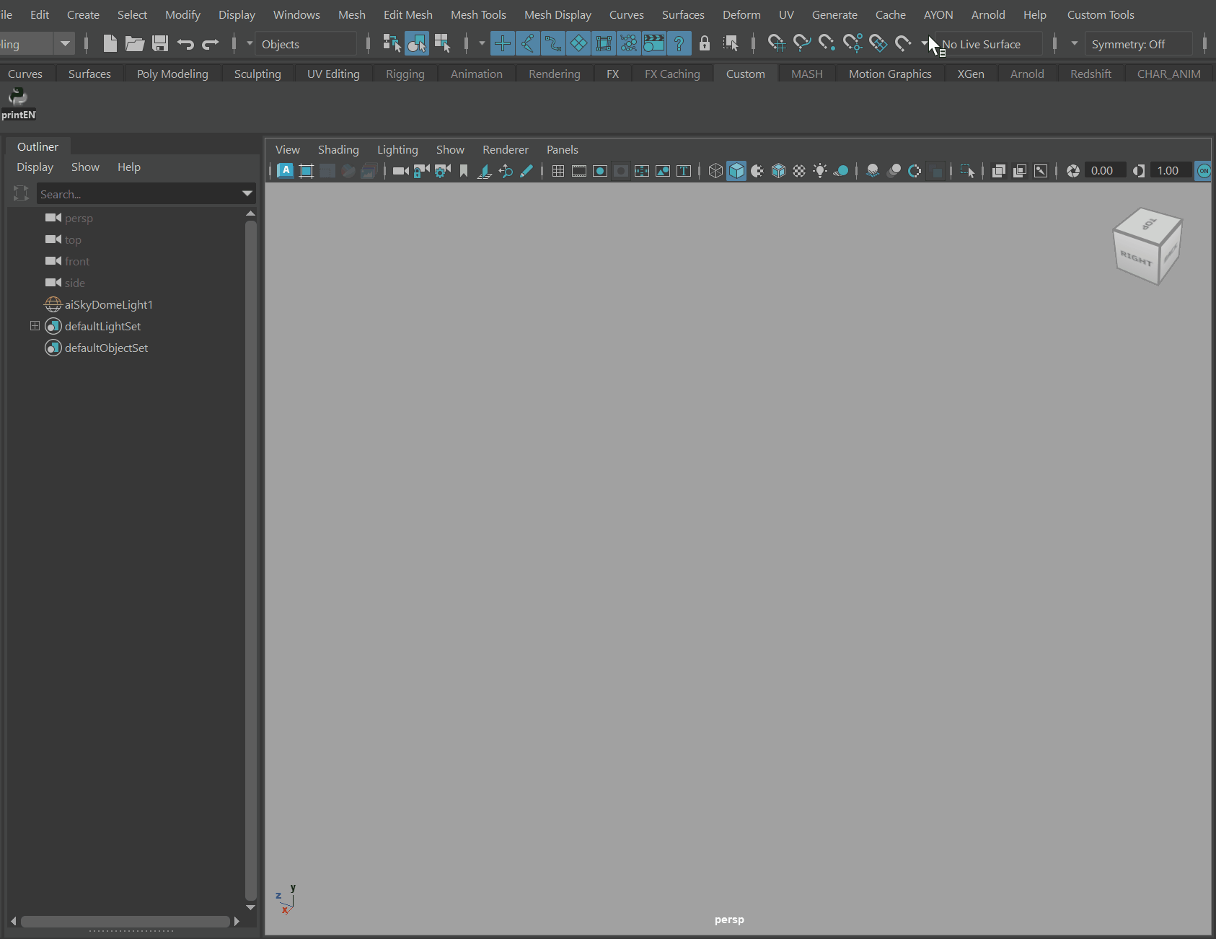The image size is (1216, 939).
Task: Enable the snap to point magnet
Action: click(827, 44)
